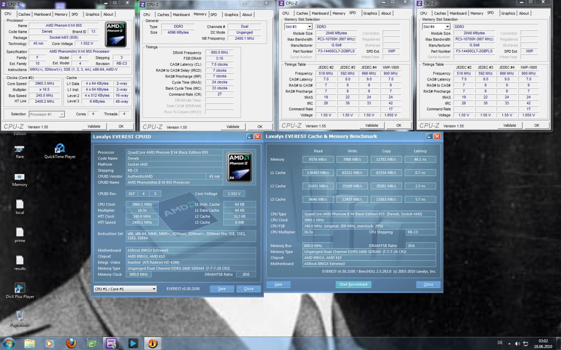Open the CPU #1 / Core #1 dropdown in EVEREST
The height and width of the screenshot is (350, 561).
click(x=125, y=289)
